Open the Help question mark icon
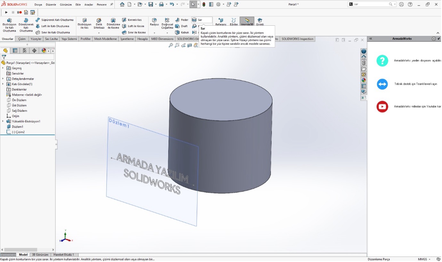 click(x=410, y=4)
